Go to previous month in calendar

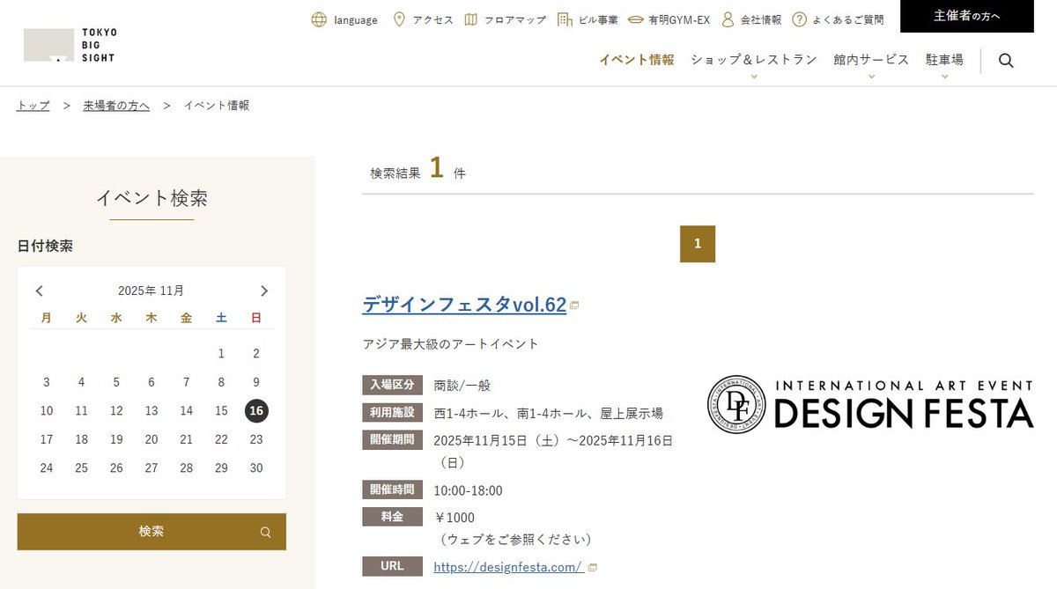[40, 291]
